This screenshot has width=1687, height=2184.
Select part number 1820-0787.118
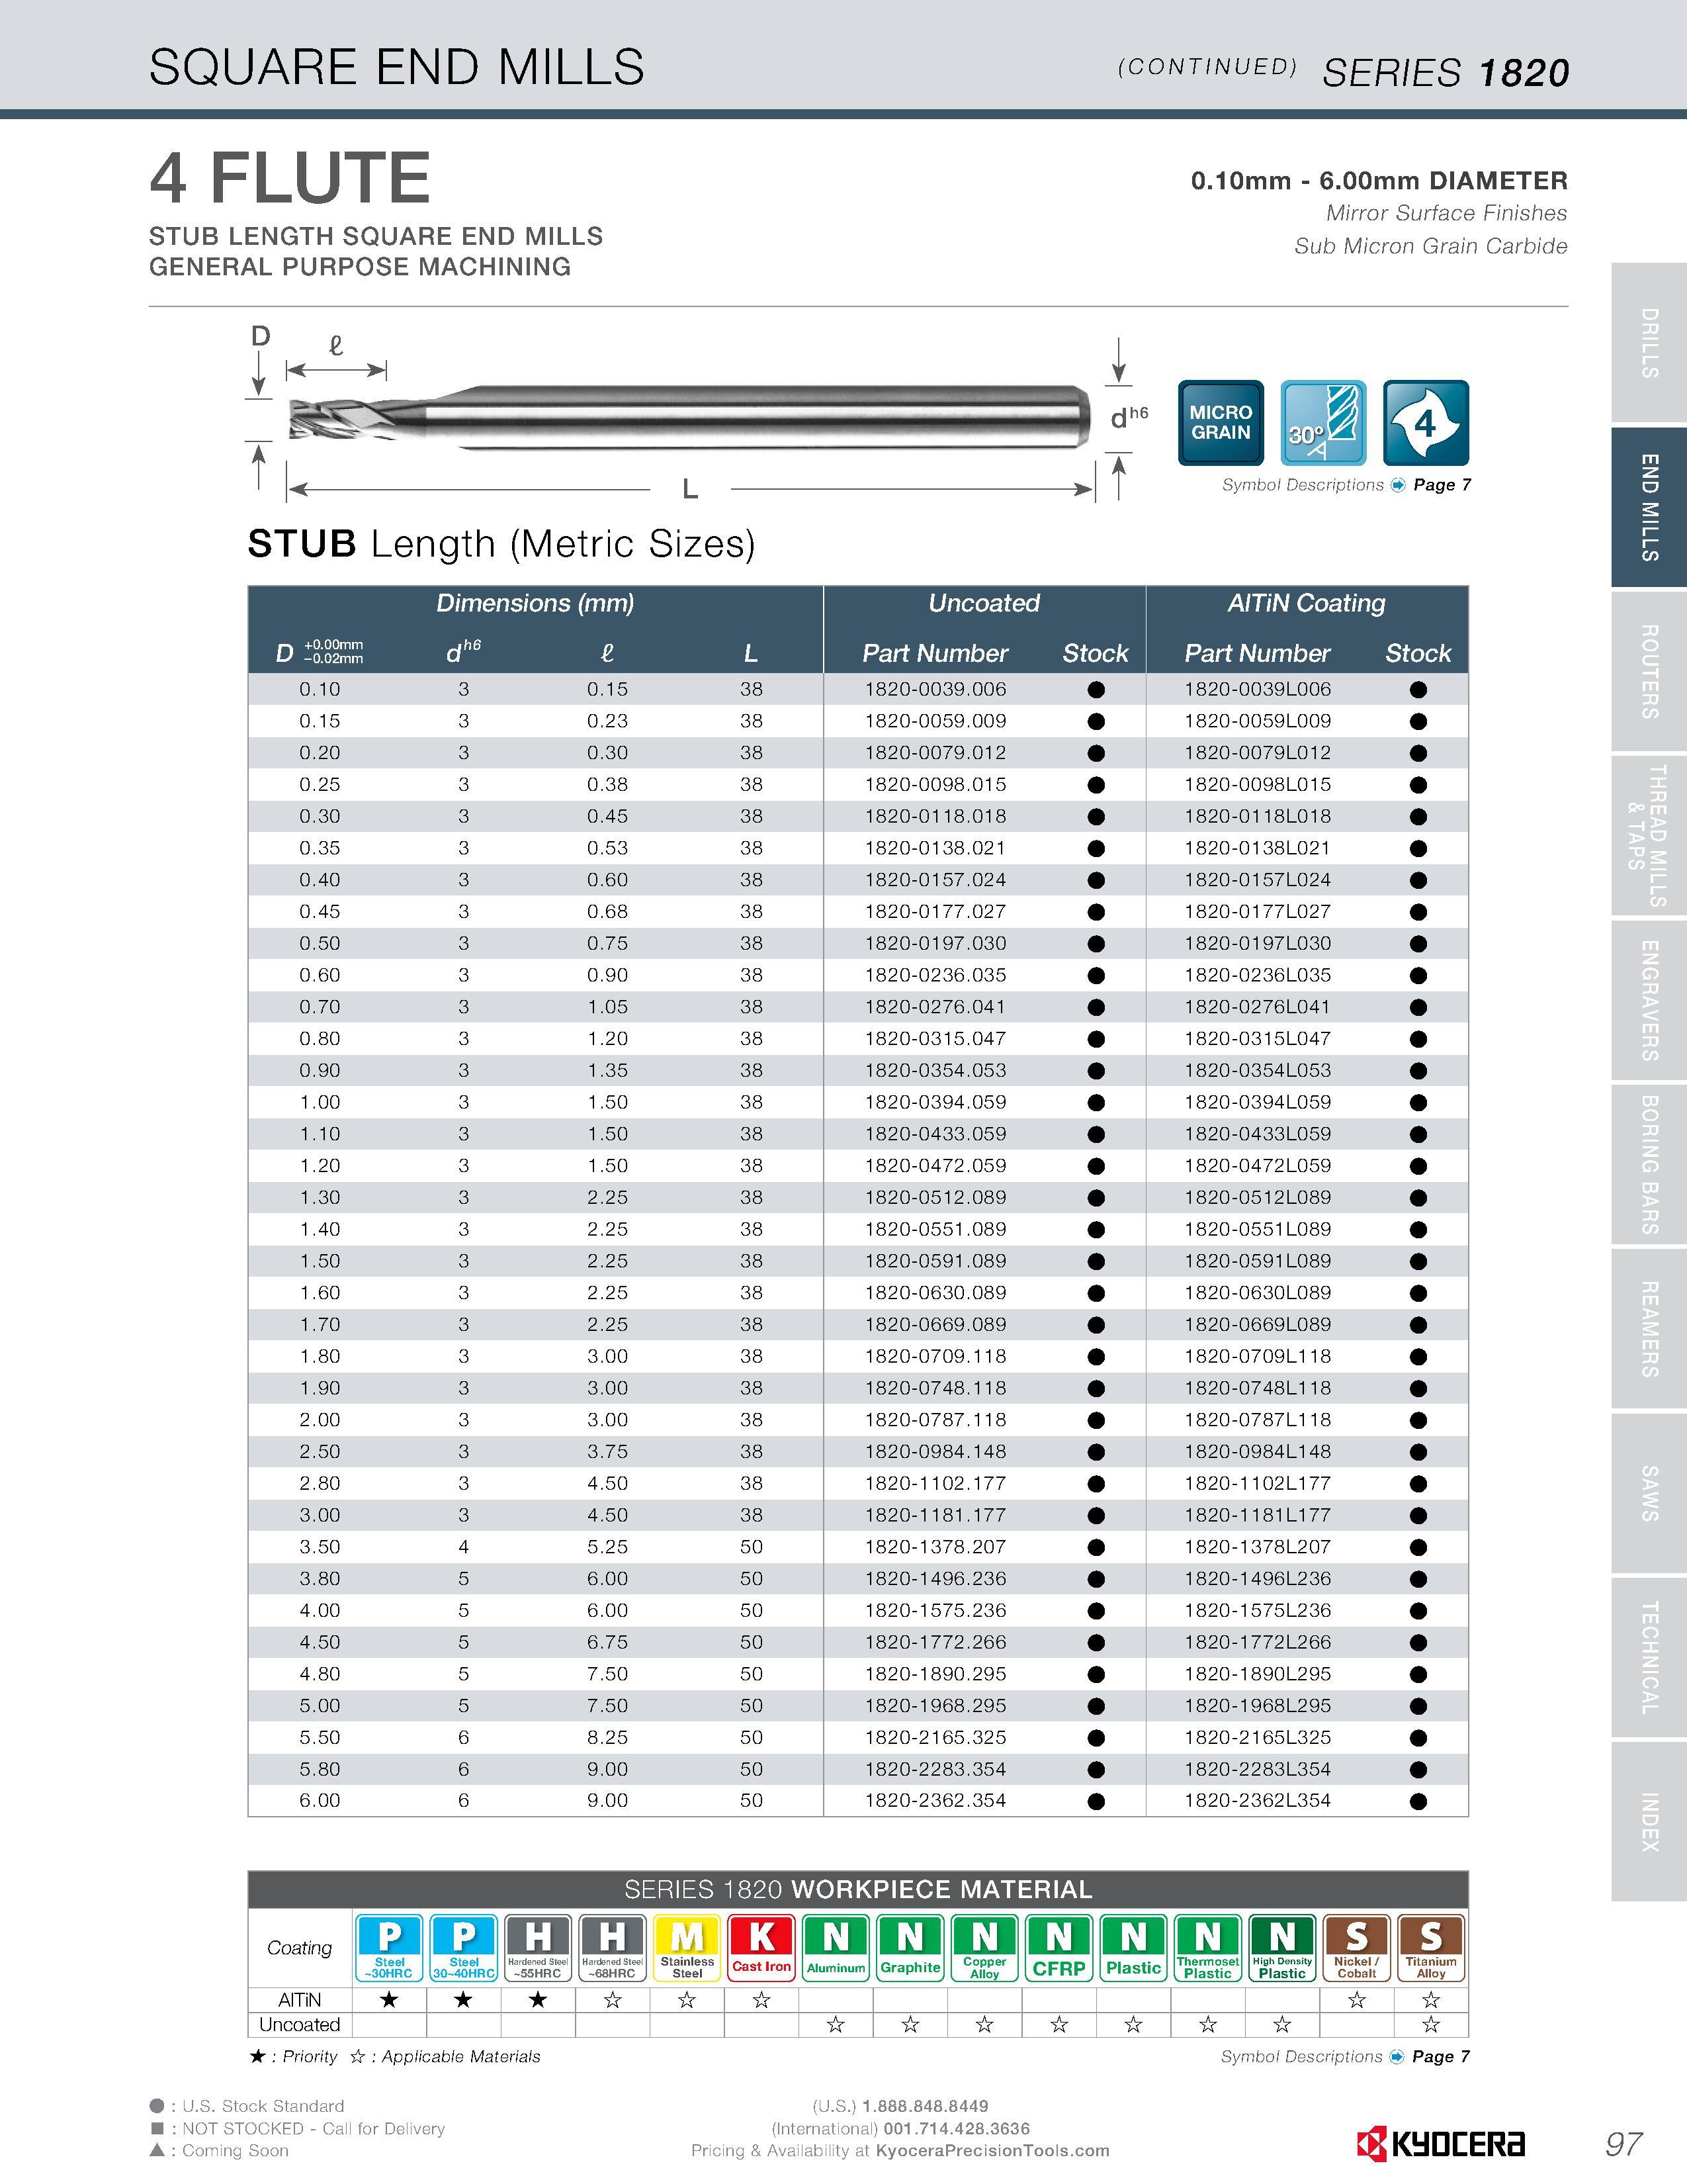pyautogui.click(x=935, y=1420)
